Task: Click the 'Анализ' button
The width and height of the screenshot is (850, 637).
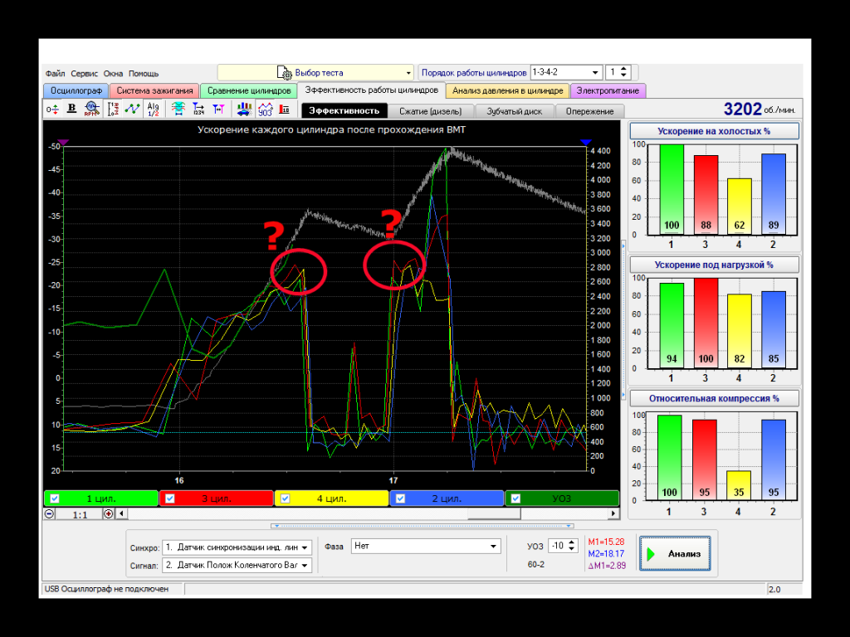Action: coord(675,553)
